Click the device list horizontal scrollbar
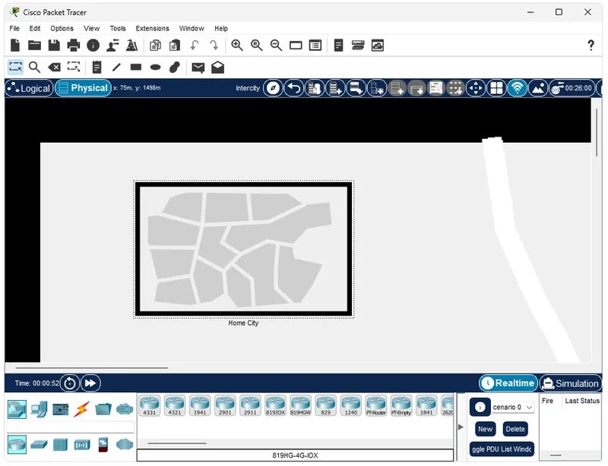 click(x=177, y=442)
